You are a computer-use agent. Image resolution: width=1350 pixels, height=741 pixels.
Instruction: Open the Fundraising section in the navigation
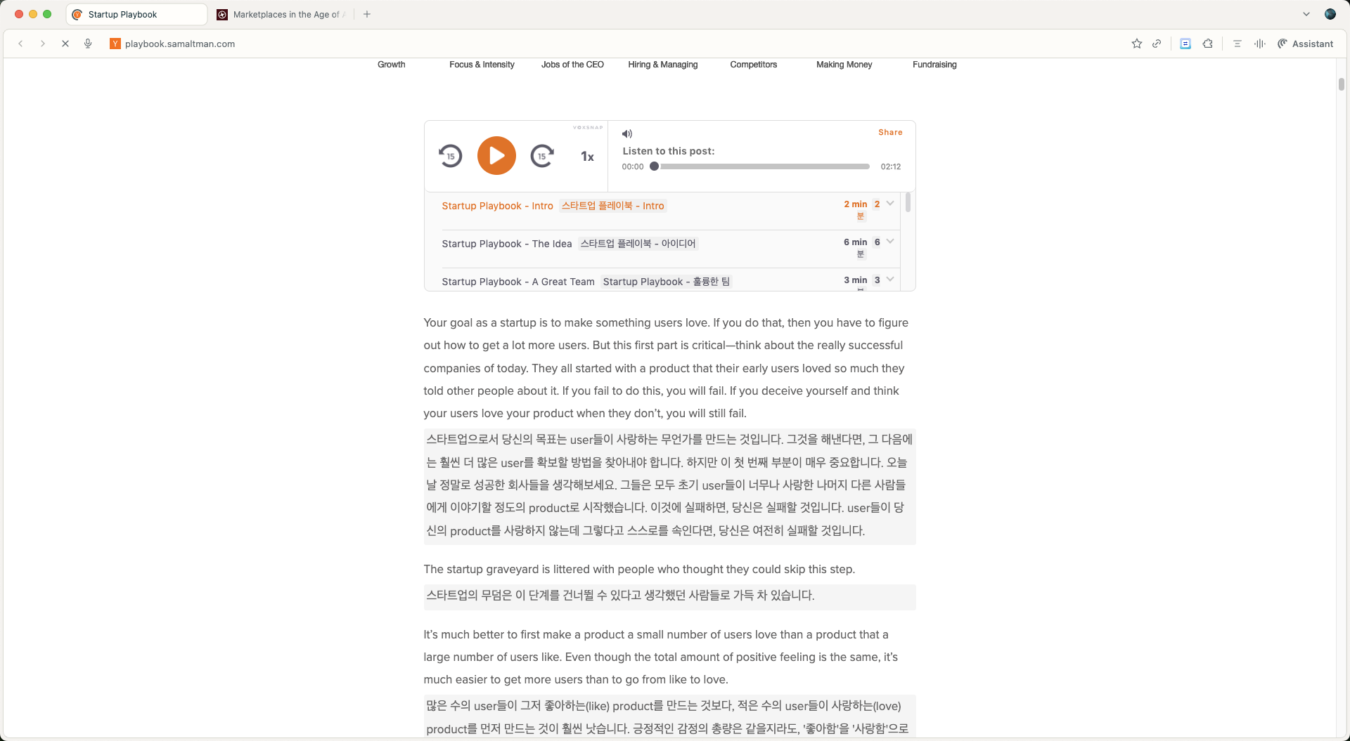[934, 65]
